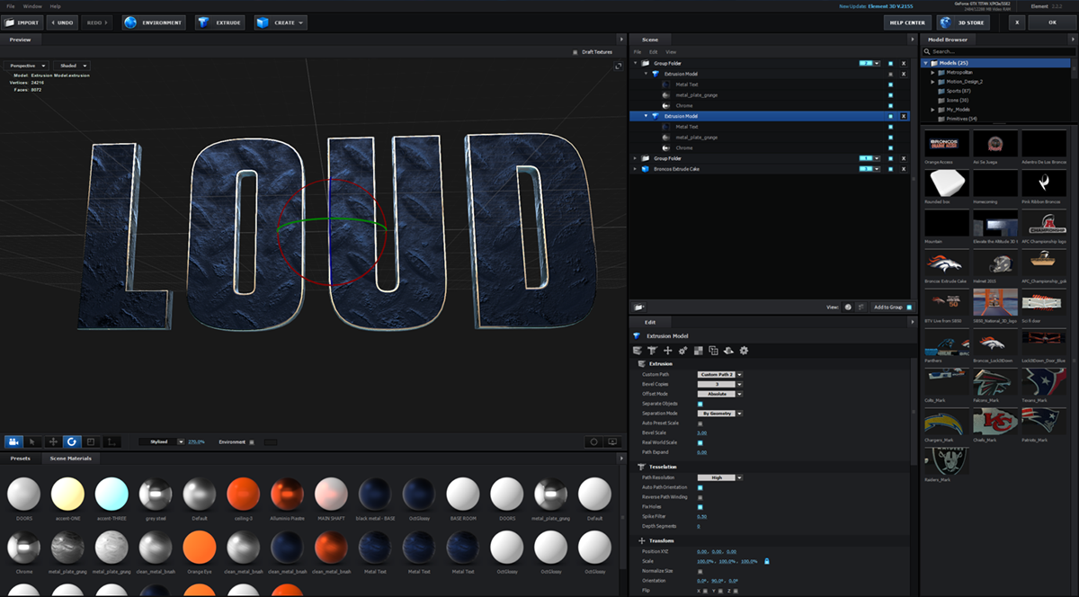Click the Import button
Image resolution: width=1079 pixels, height=597 pixels.
pos(22,22)
